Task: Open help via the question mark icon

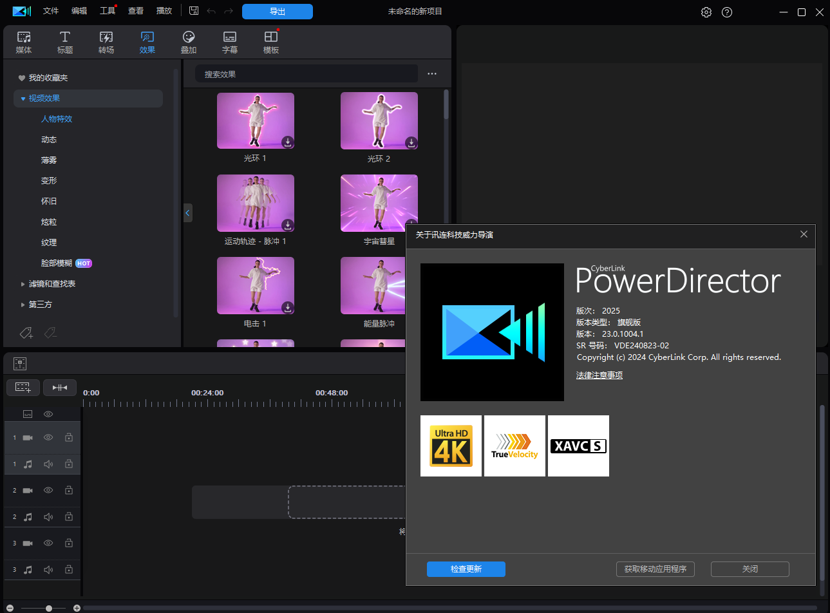Action: click(727, 12)
